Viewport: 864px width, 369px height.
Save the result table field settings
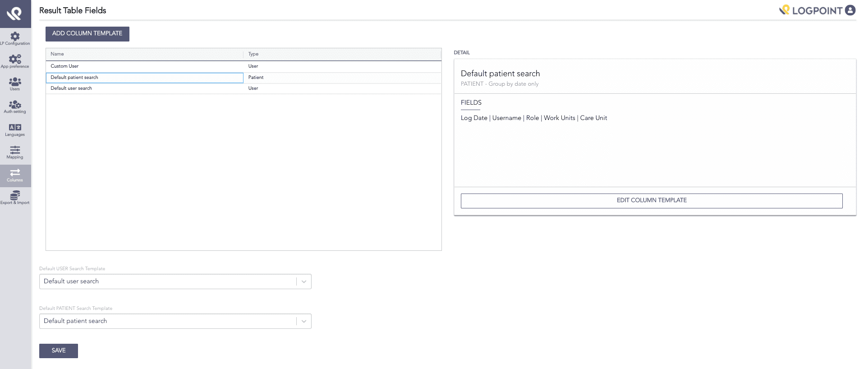[58, 351]
